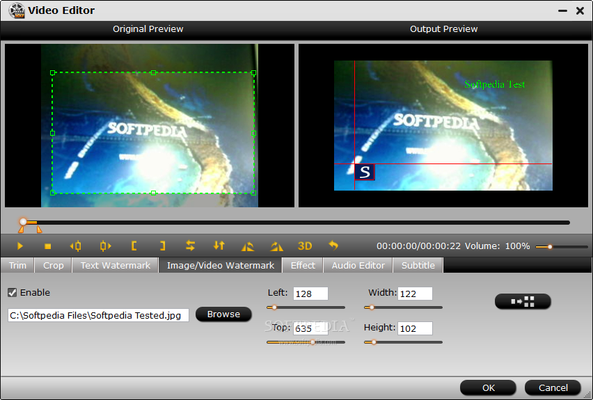Apply watermark settings to all icon button
The height and width of the screenshot is (400, 593).
523,301
